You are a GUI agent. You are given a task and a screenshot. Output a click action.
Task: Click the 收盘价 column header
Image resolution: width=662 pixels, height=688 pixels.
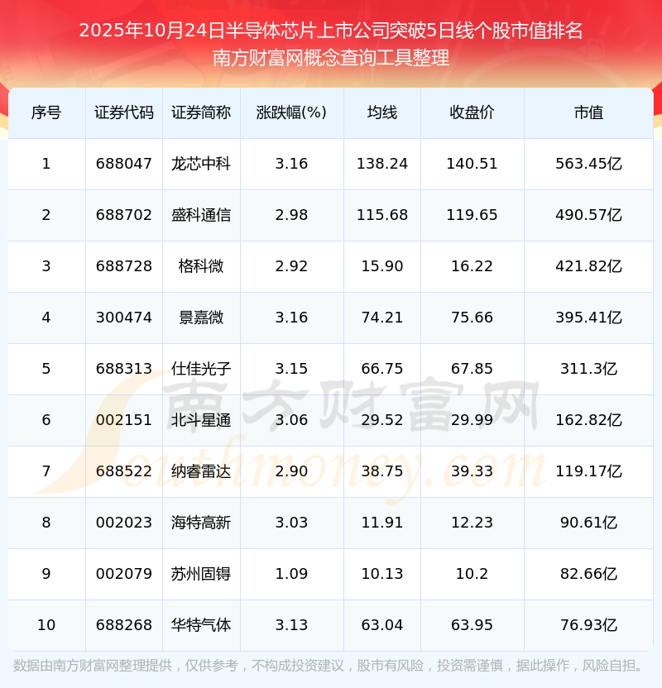pos(472,112)
